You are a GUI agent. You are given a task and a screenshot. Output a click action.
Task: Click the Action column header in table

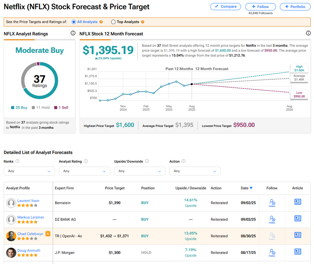tap(216, 188)
